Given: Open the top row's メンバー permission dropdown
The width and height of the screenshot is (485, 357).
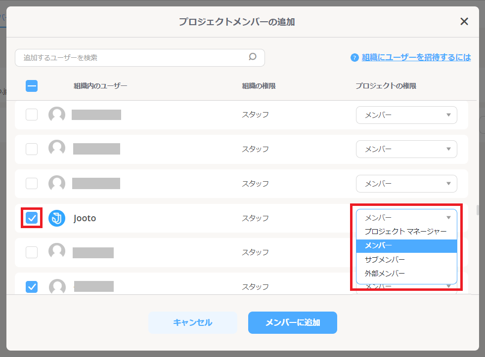Looking at the screenshot, I should click(406, 115).
